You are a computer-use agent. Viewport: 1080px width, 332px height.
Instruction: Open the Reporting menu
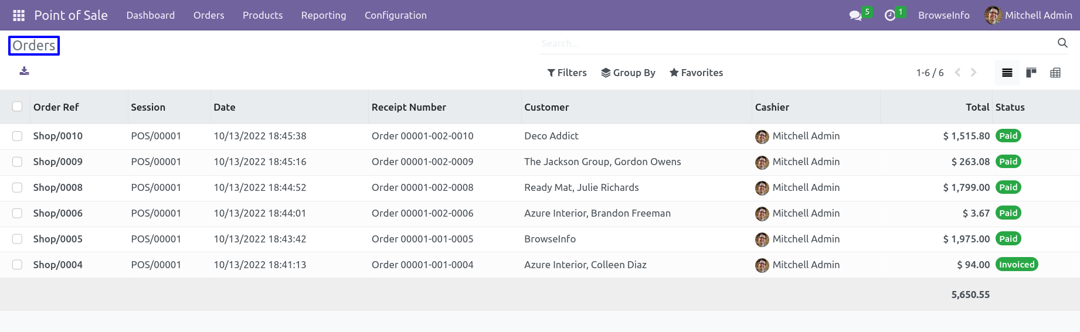pos(324,15)
